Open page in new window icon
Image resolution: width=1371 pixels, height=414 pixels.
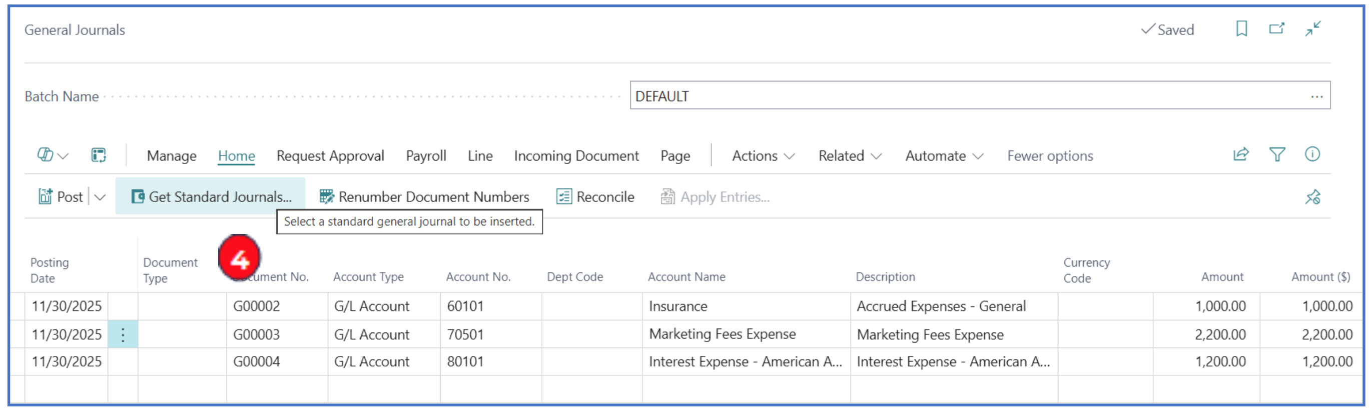point(1276,28)
